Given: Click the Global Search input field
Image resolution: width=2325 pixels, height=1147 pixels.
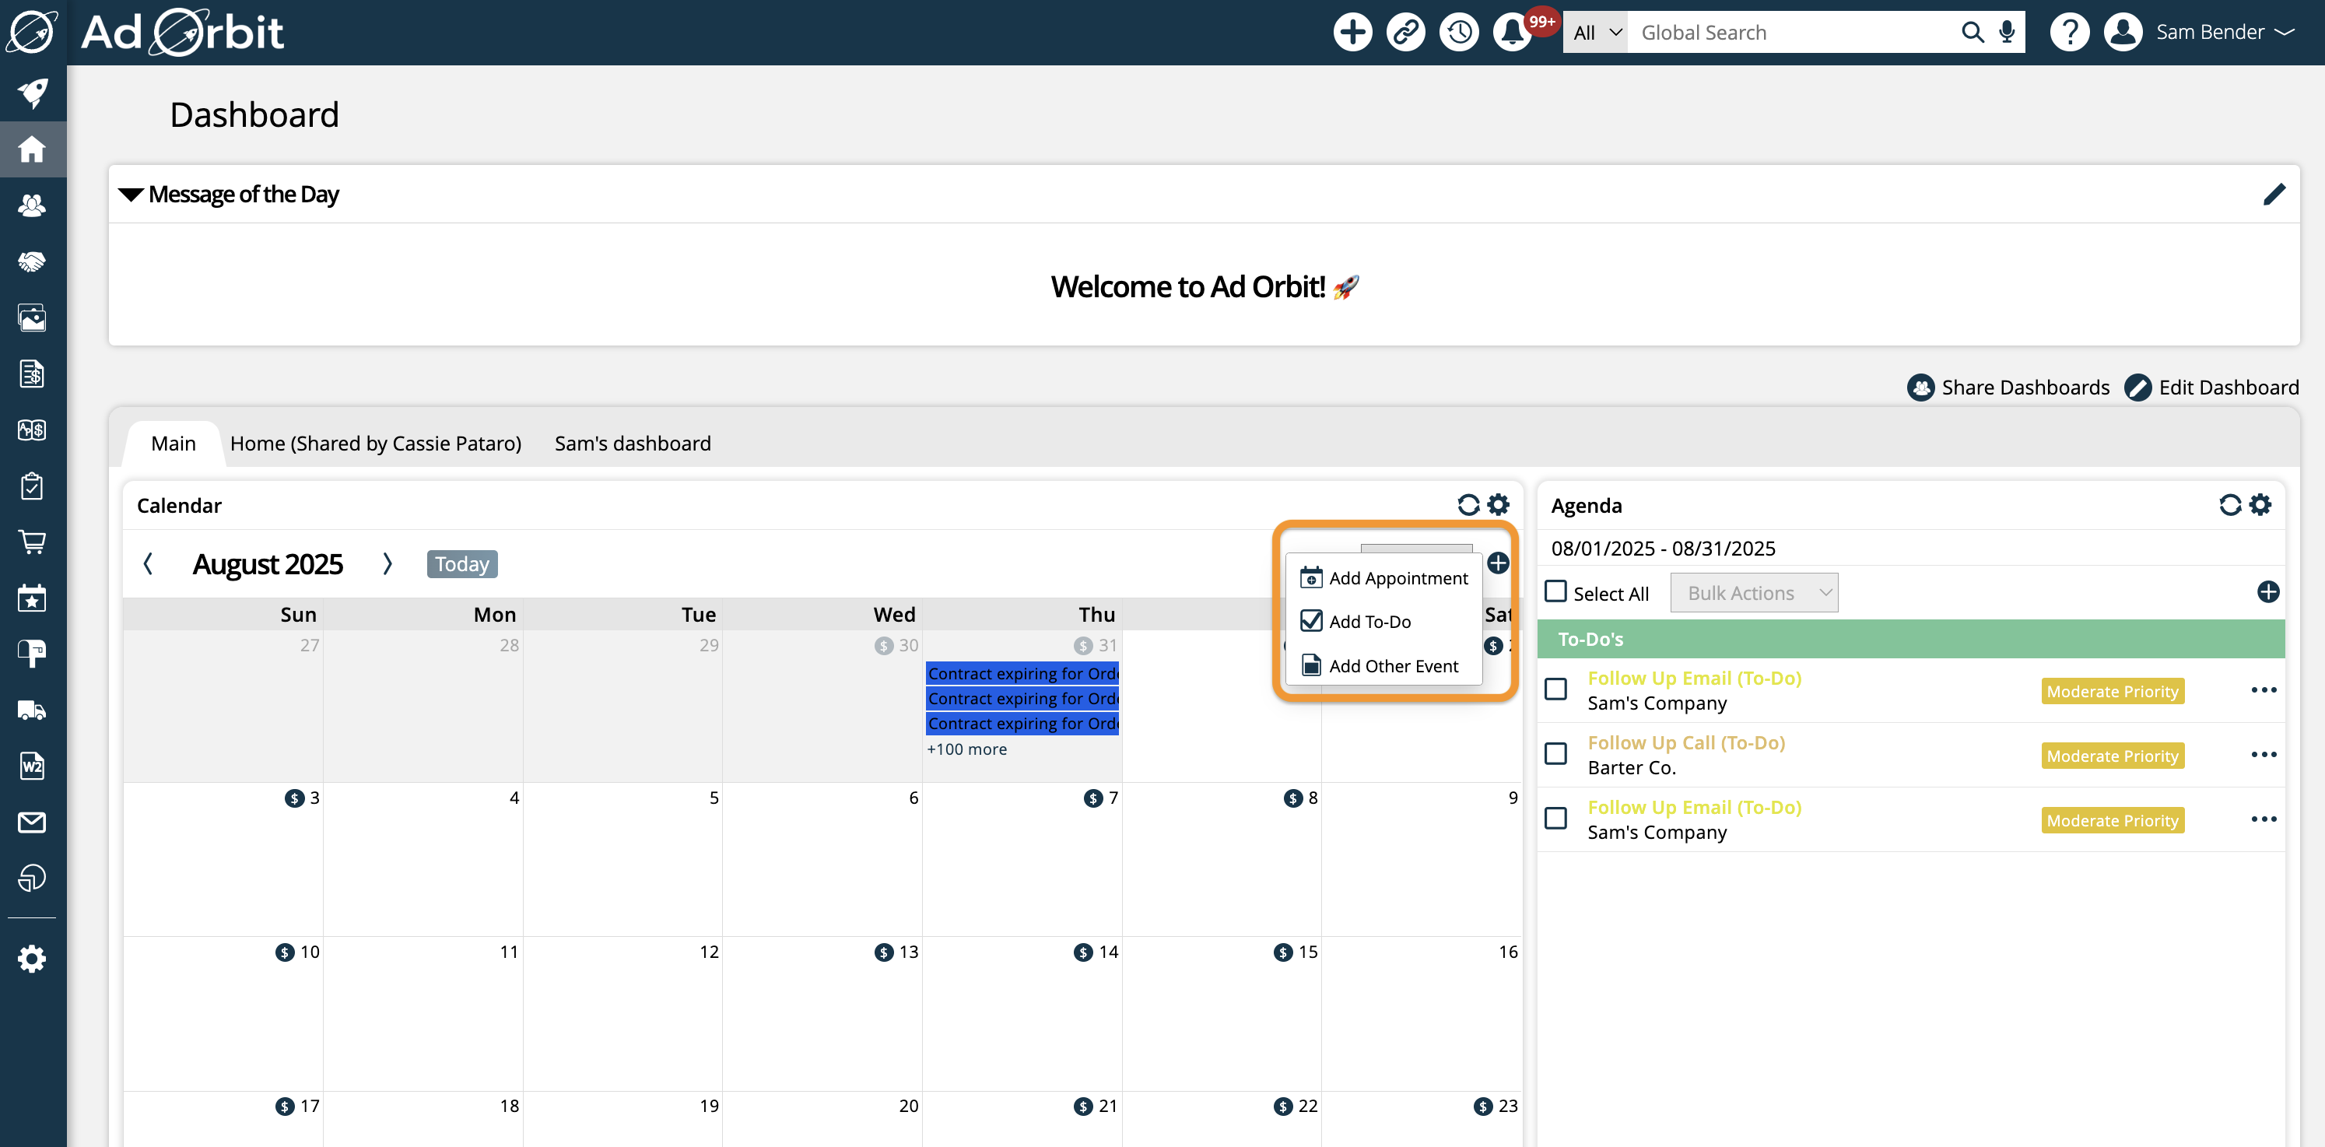Looking at the screenshot, I should pyautogui.click(x=1791, y=33).
